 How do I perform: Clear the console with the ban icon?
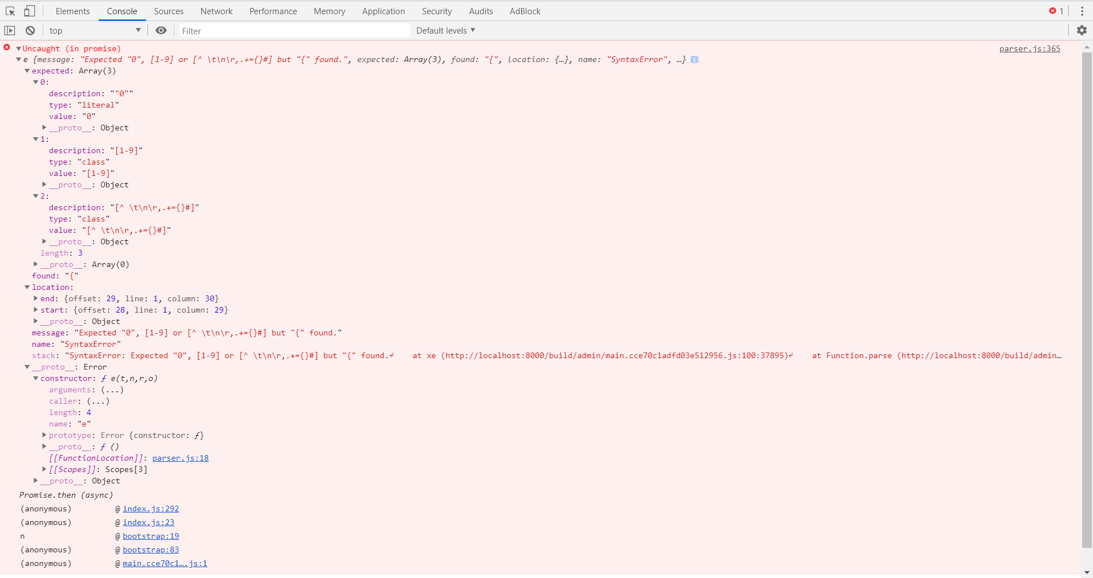30,31
